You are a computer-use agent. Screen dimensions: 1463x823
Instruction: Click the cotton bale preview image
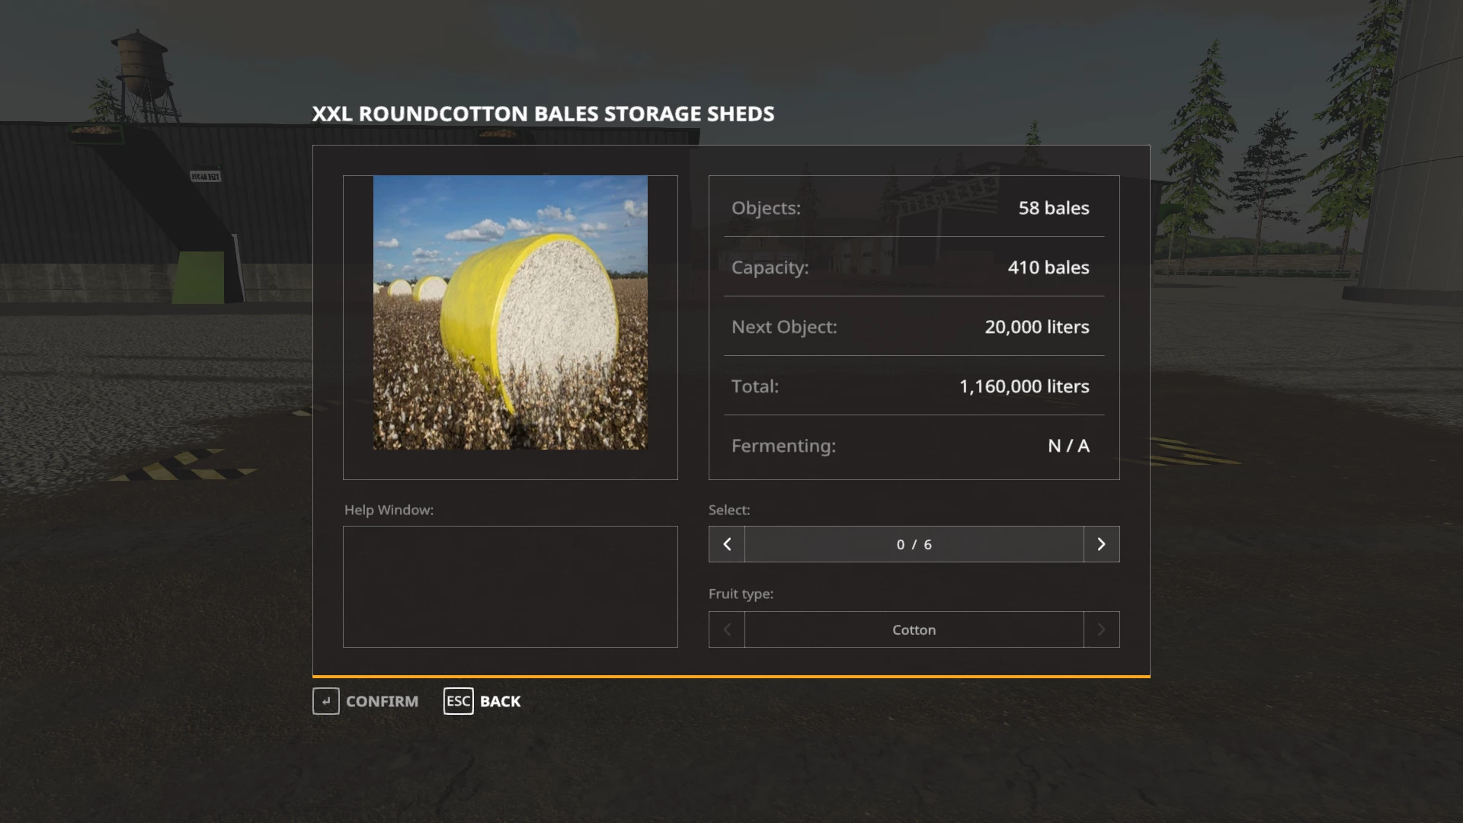coord(511,312)
